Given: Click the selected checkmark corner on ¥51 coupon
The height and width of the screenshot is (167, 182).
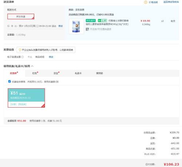Looking at the screenshot, I should click(43, 106).
